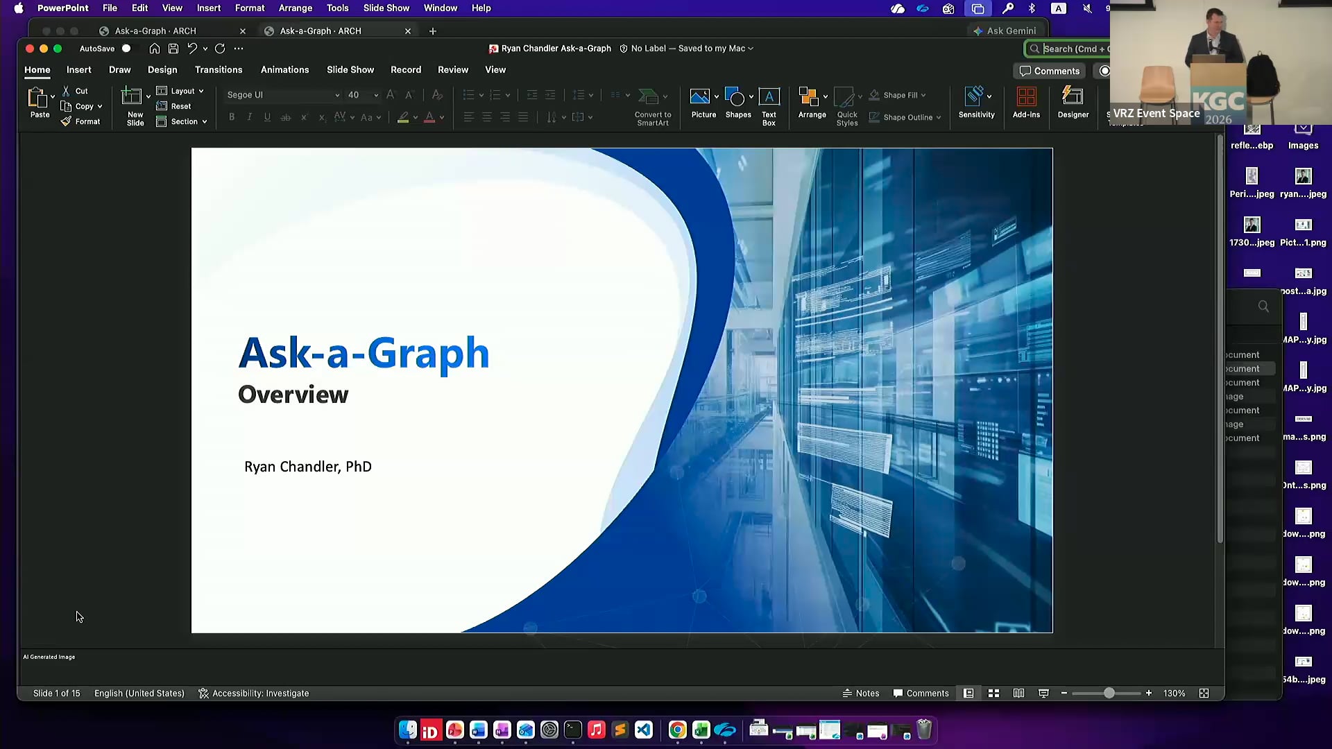This screenshot has height=749, width=1332.
Task: Click the Comments button in ribbon
Action: tap(1050, 71)
